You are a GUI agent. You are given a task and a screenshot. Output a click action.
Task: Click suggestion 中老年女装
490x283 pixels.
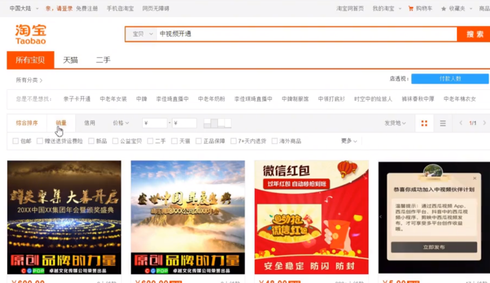point(113,99)
